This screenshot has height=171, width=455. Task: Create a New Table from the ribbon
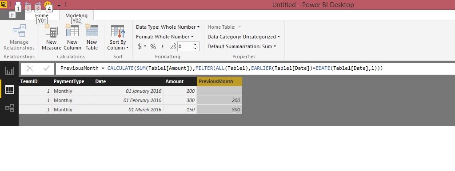click(x=92, y=37)
